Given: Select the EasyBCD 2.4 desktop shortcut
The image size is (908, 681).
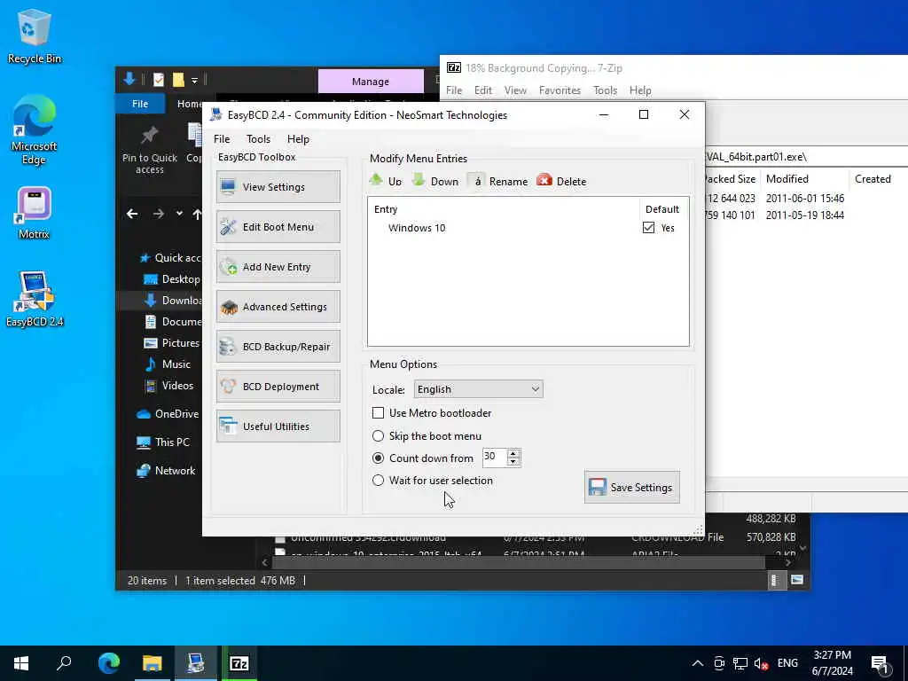Looking at the screenshot, I should (x=35, y=299).
